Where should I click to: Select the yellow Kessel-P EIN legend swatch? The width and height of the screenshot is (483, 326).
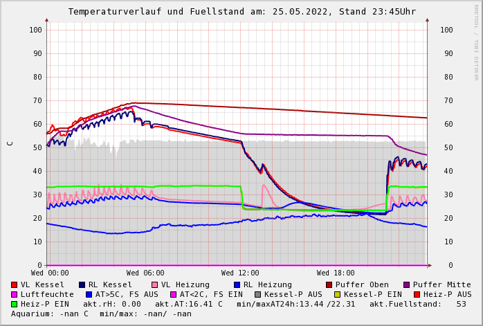pyautogui.click(x=338, y=294)
